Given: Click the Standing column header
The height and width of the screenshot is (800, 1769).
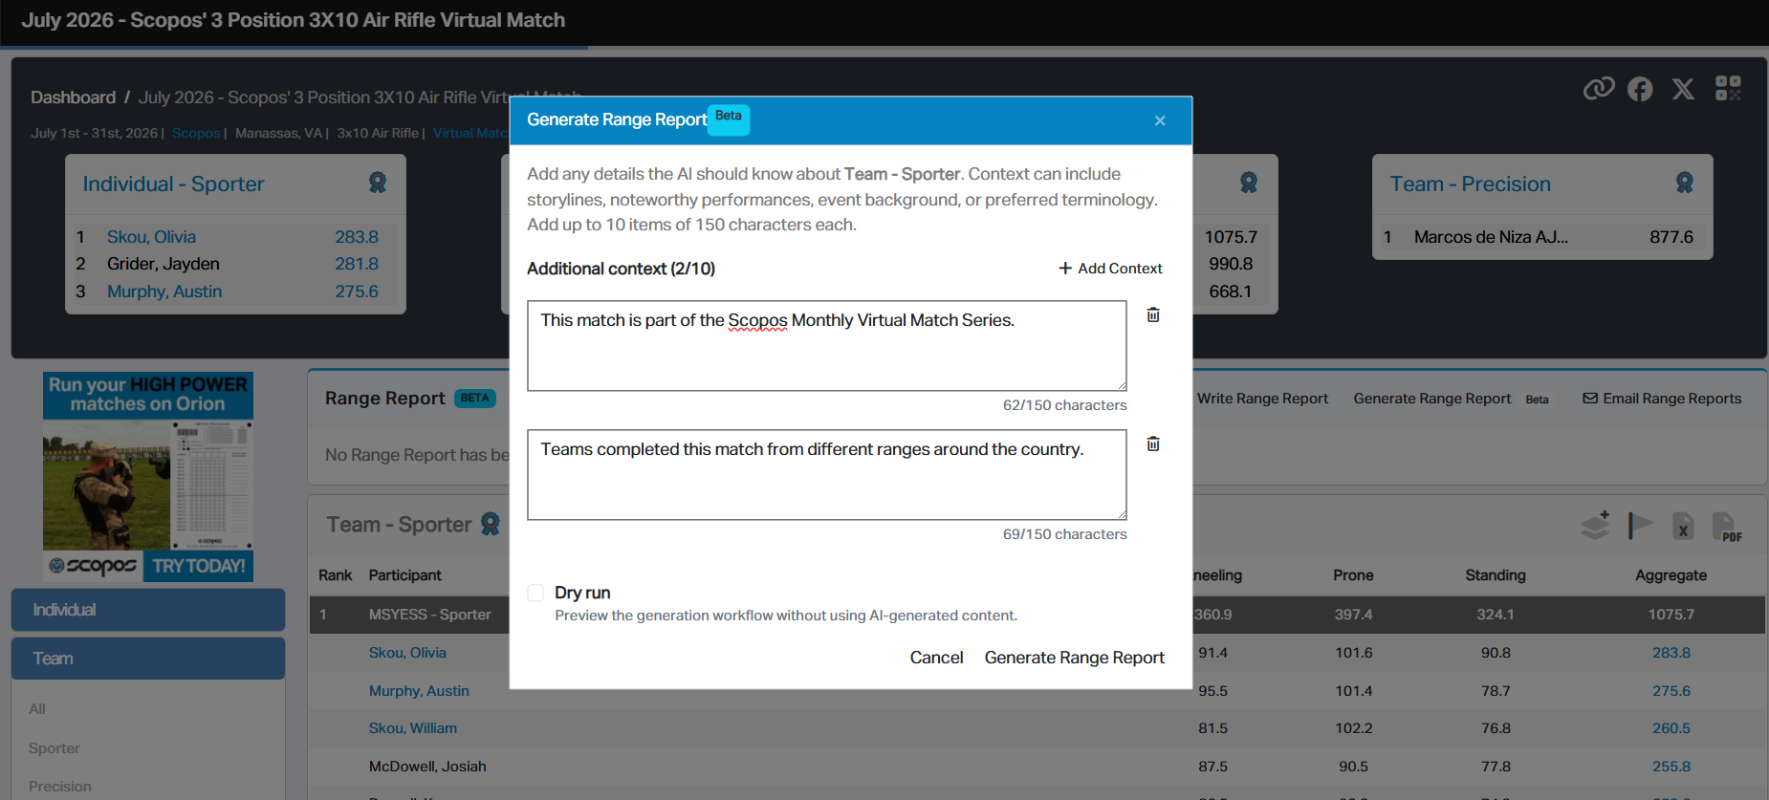Looking at the screenshot, I should (1496, 575).
